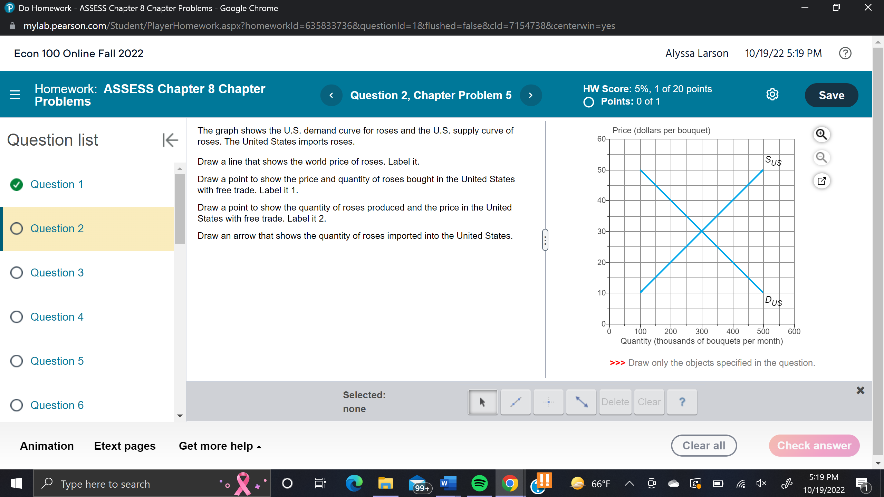Expand the Get more help dropdown
Viewport: 884px width, 497px height.
(x=220, y=446)
